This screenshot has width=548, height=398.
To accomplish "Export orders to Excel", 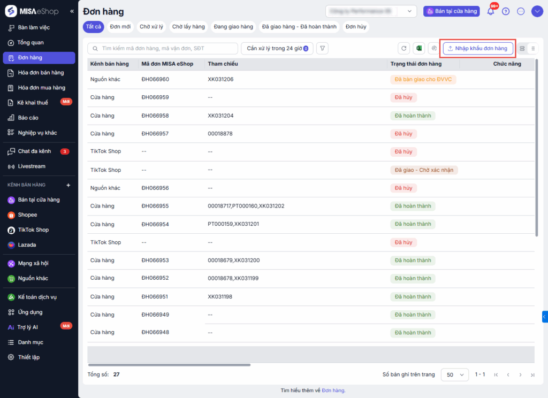I will (418, 48).
